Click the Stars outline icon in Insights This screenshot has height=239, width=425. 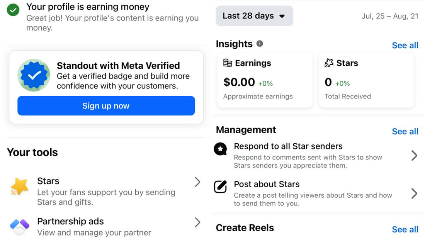point(329,63)
